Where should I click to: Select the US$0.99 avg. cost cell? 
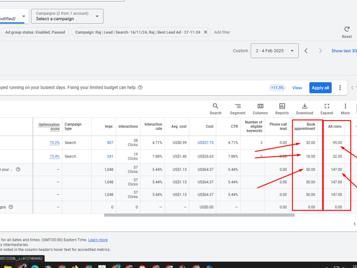[180, 143]
